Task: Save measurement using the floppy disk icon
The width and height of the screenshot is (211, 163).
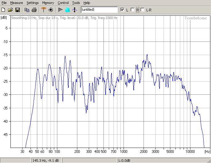Action: tap(17, 10)
